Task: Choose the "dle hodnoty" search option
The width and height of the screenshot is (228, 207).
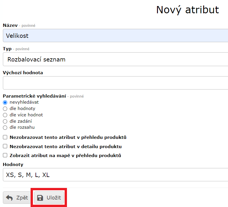Action: coord(5,109)
